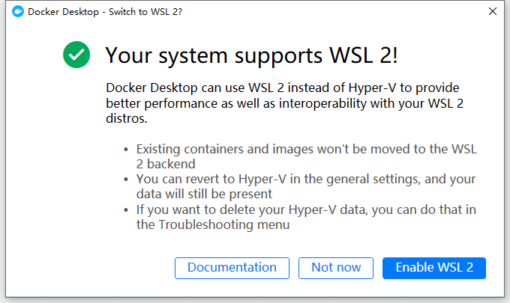Dismiss with the Not now button

pyautogui.click(x=336, y=268)
